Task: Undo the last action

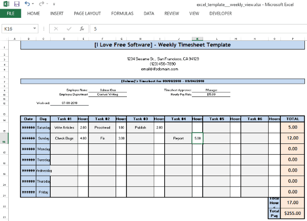Action: 27,4
